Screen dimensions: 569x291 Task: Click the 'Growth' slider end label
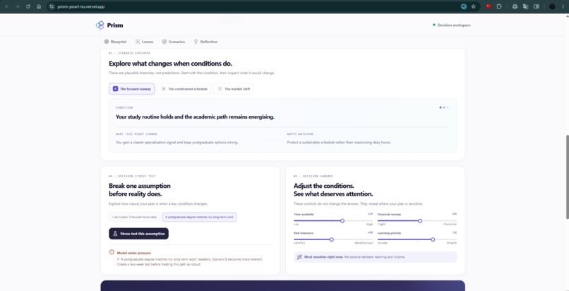point(452,243)
